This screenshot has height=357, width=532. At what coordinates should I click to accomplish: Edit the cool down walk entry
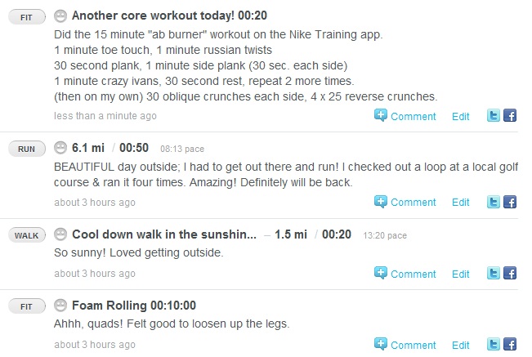pos(461,274)
